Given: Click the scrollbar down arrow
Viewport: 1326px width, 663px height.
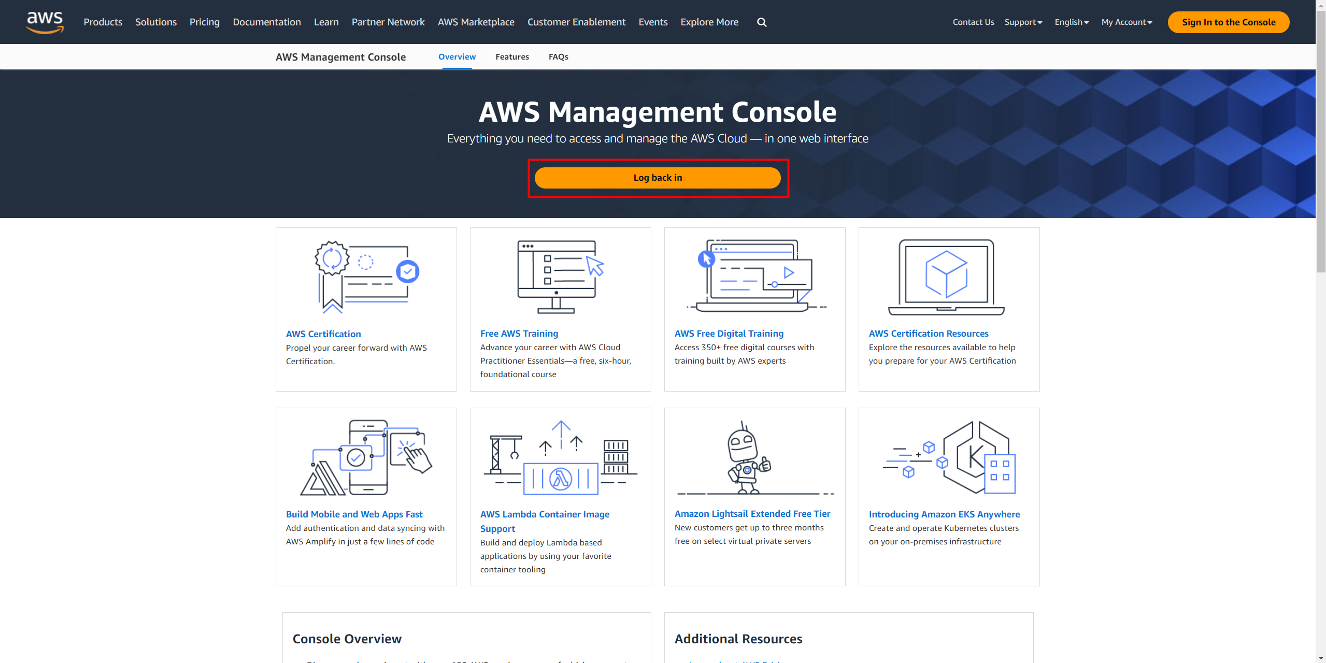Looking at the screenshot, I should pos(1321,658).
